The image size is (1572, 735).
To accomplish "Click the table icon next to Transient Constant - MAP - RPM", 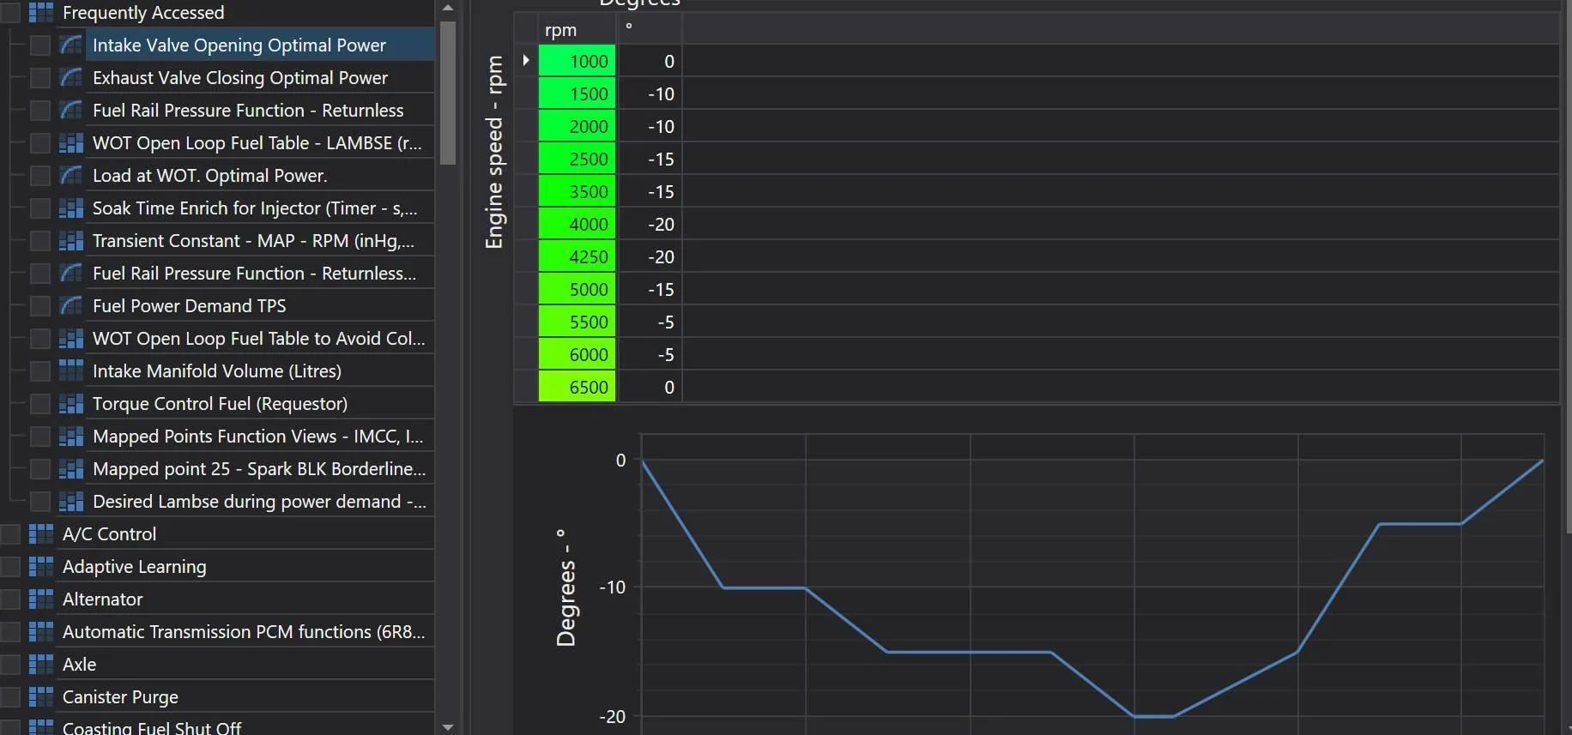I will [x=71, y=240].
